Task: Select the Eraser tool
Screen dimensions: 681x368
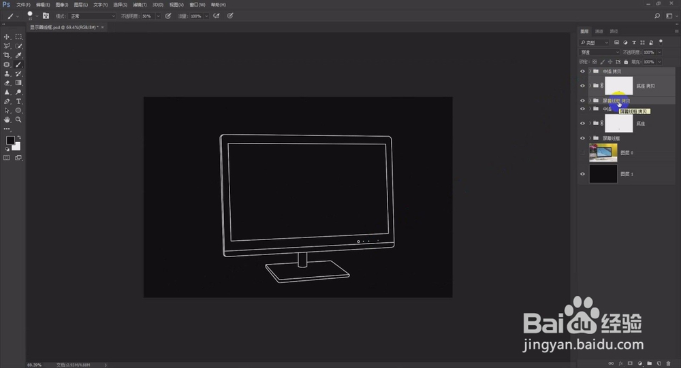Action: [7, 83]
